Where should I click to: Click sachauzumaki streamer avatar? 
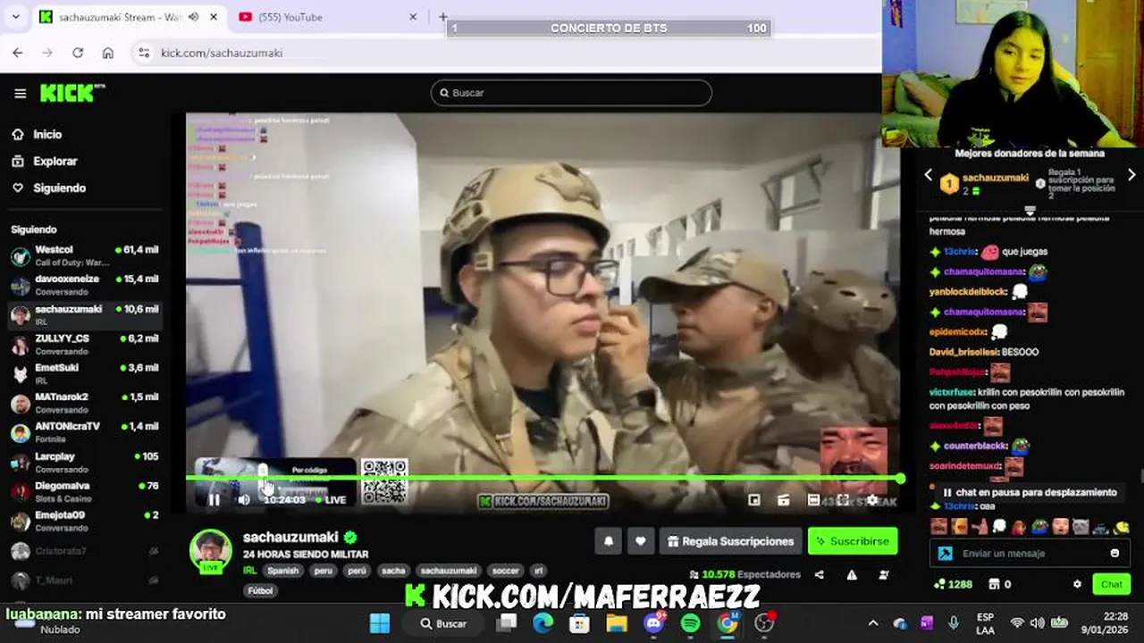pyautogui.click(x=211, y=549)
